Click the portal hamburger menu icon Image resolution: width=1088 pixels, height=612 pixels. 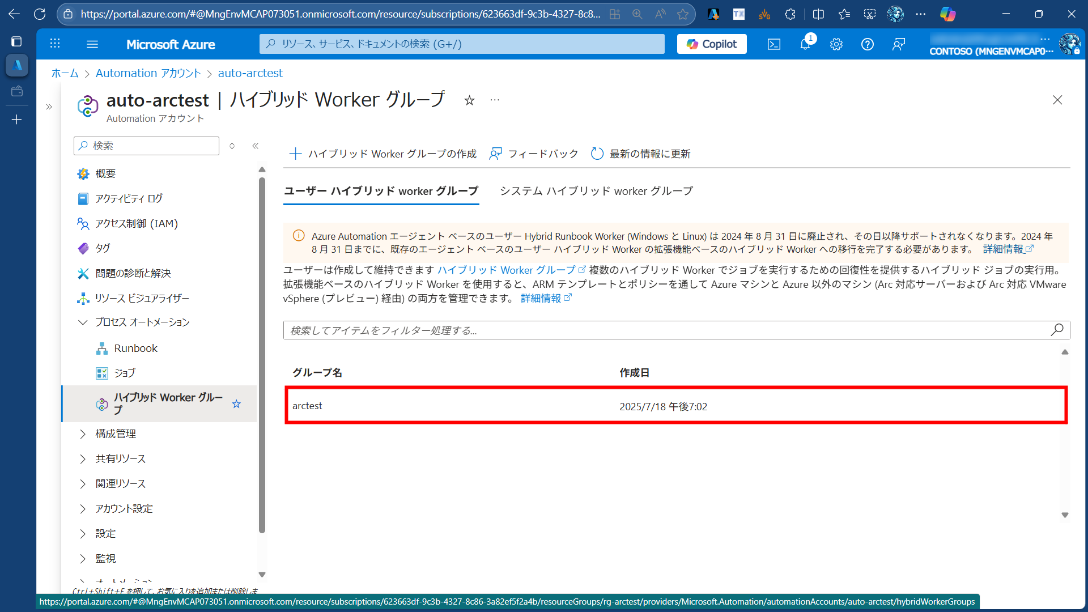pyautogui.click(x=92, y=44)
